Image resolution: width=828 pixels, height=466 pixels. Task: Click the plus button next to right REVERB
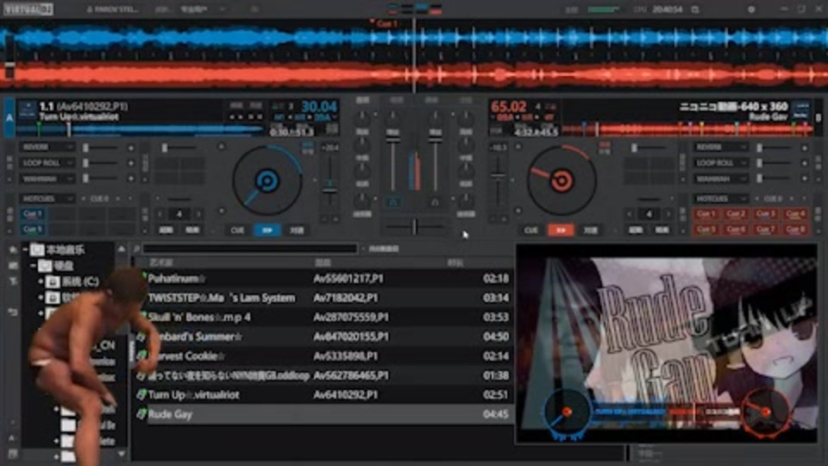pyautogui.click(x=804, y=148)
